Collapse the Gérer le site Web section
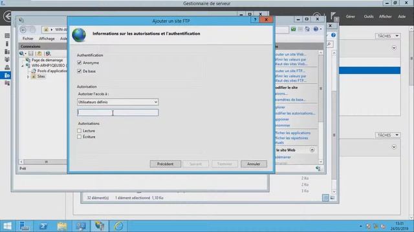This screenshot has width=414, height=232. tap(312, 150)
